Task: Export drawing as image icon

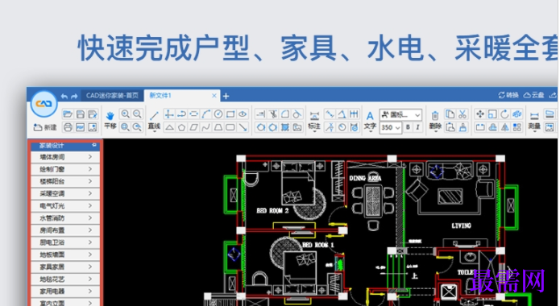Action: (x=93, y=127)
